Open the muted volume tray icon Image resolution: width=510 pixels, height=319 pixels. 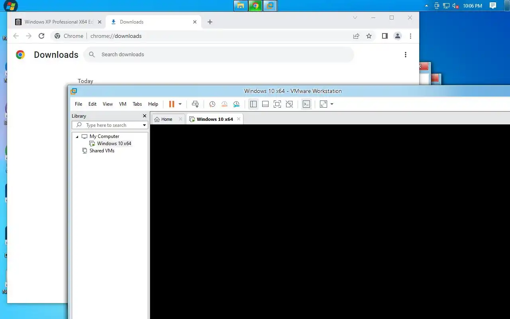456,6
